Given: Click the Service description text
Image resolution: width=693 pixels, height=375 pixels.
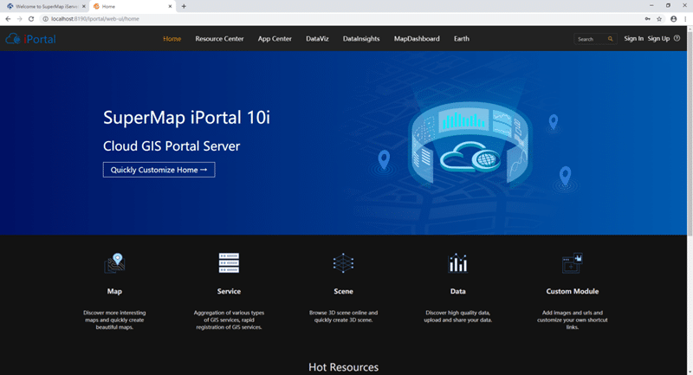Looking at the screenshot, I should (x=229, y=320).
